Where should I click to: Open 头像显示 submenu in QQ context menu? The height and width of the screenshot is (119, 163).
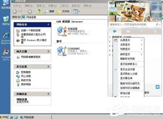click(x=131, y=40)
